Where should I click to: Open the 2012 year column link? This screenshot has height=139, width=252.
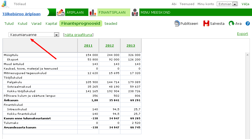tap(109, 46)
